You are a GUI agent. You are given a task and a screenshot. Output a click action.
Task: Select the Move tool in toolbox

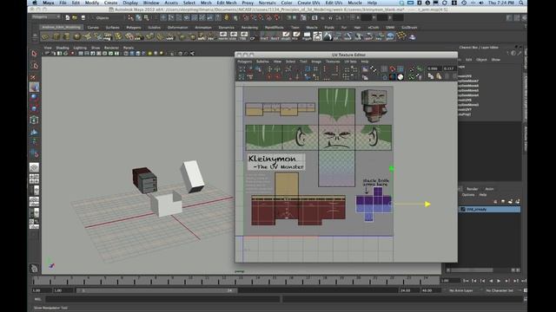click(x=35, y=87)
